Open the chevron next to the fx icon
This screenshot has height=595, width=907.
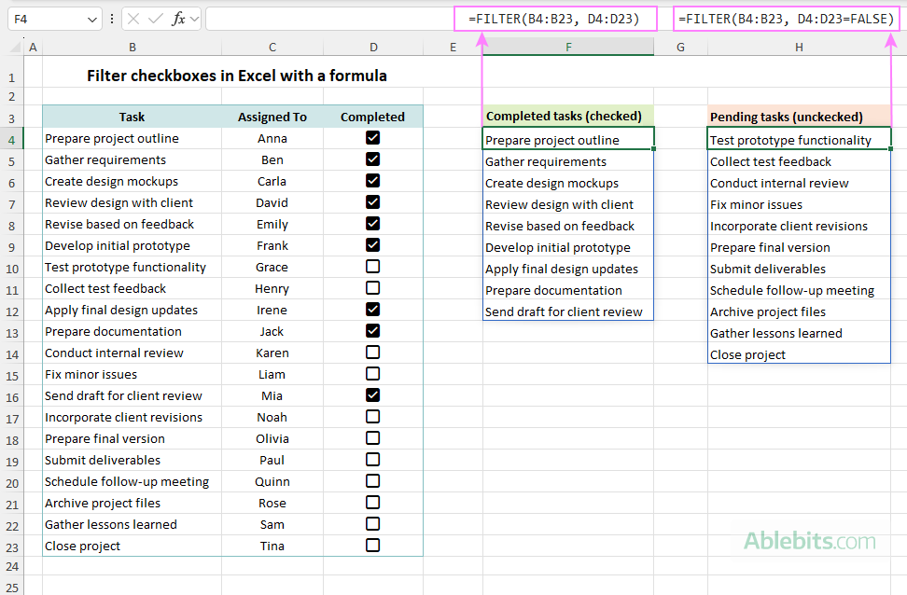[x=193, y=18]
